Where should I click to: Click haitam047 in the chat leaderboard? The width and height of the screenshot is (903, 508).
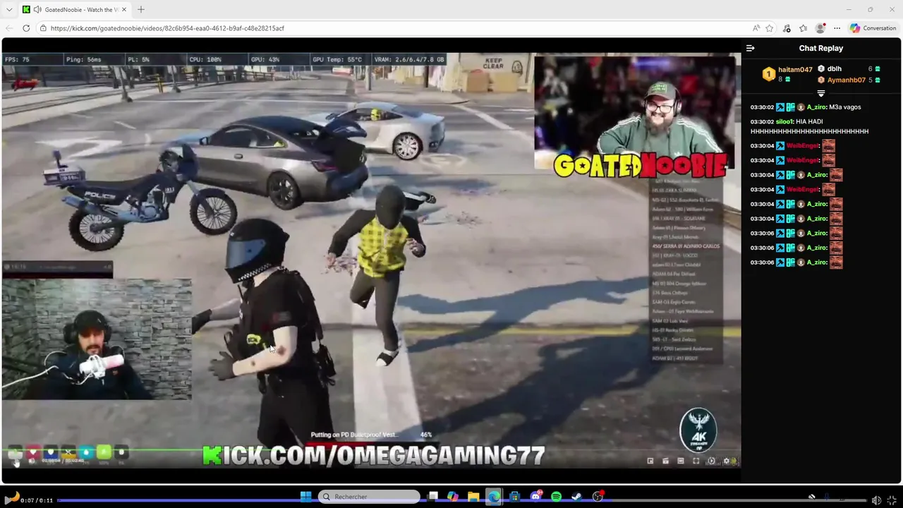pos(795,70)
